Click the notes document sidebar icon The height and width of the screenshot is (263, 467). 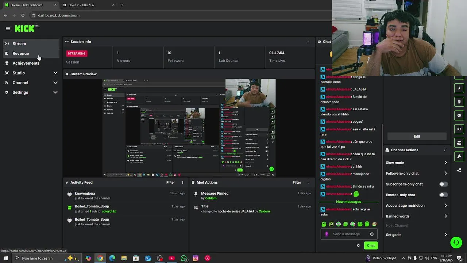click(459, 102)
